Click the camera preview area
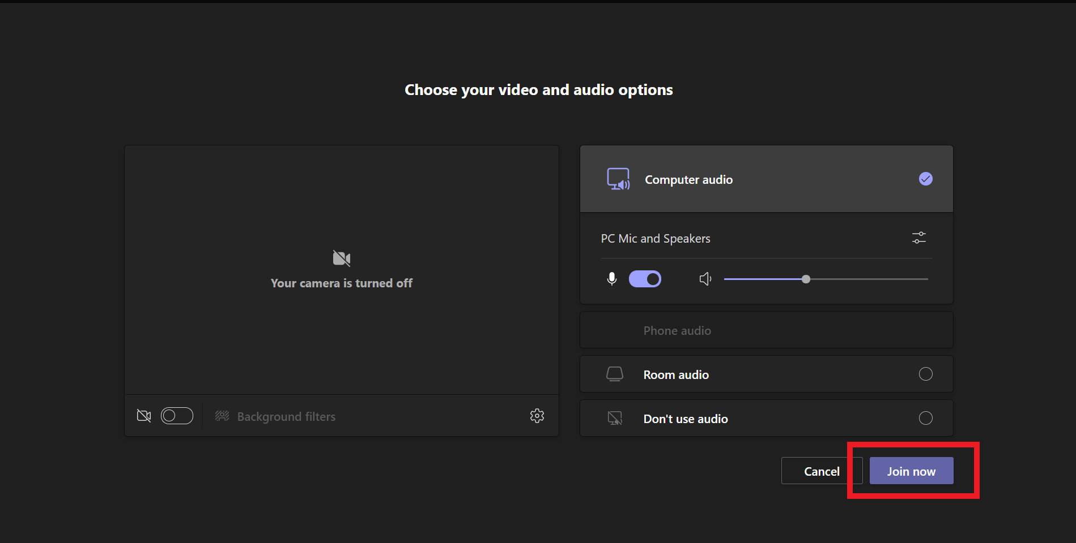The height and width of the screenshot is (543, 1076). (342, 270)
